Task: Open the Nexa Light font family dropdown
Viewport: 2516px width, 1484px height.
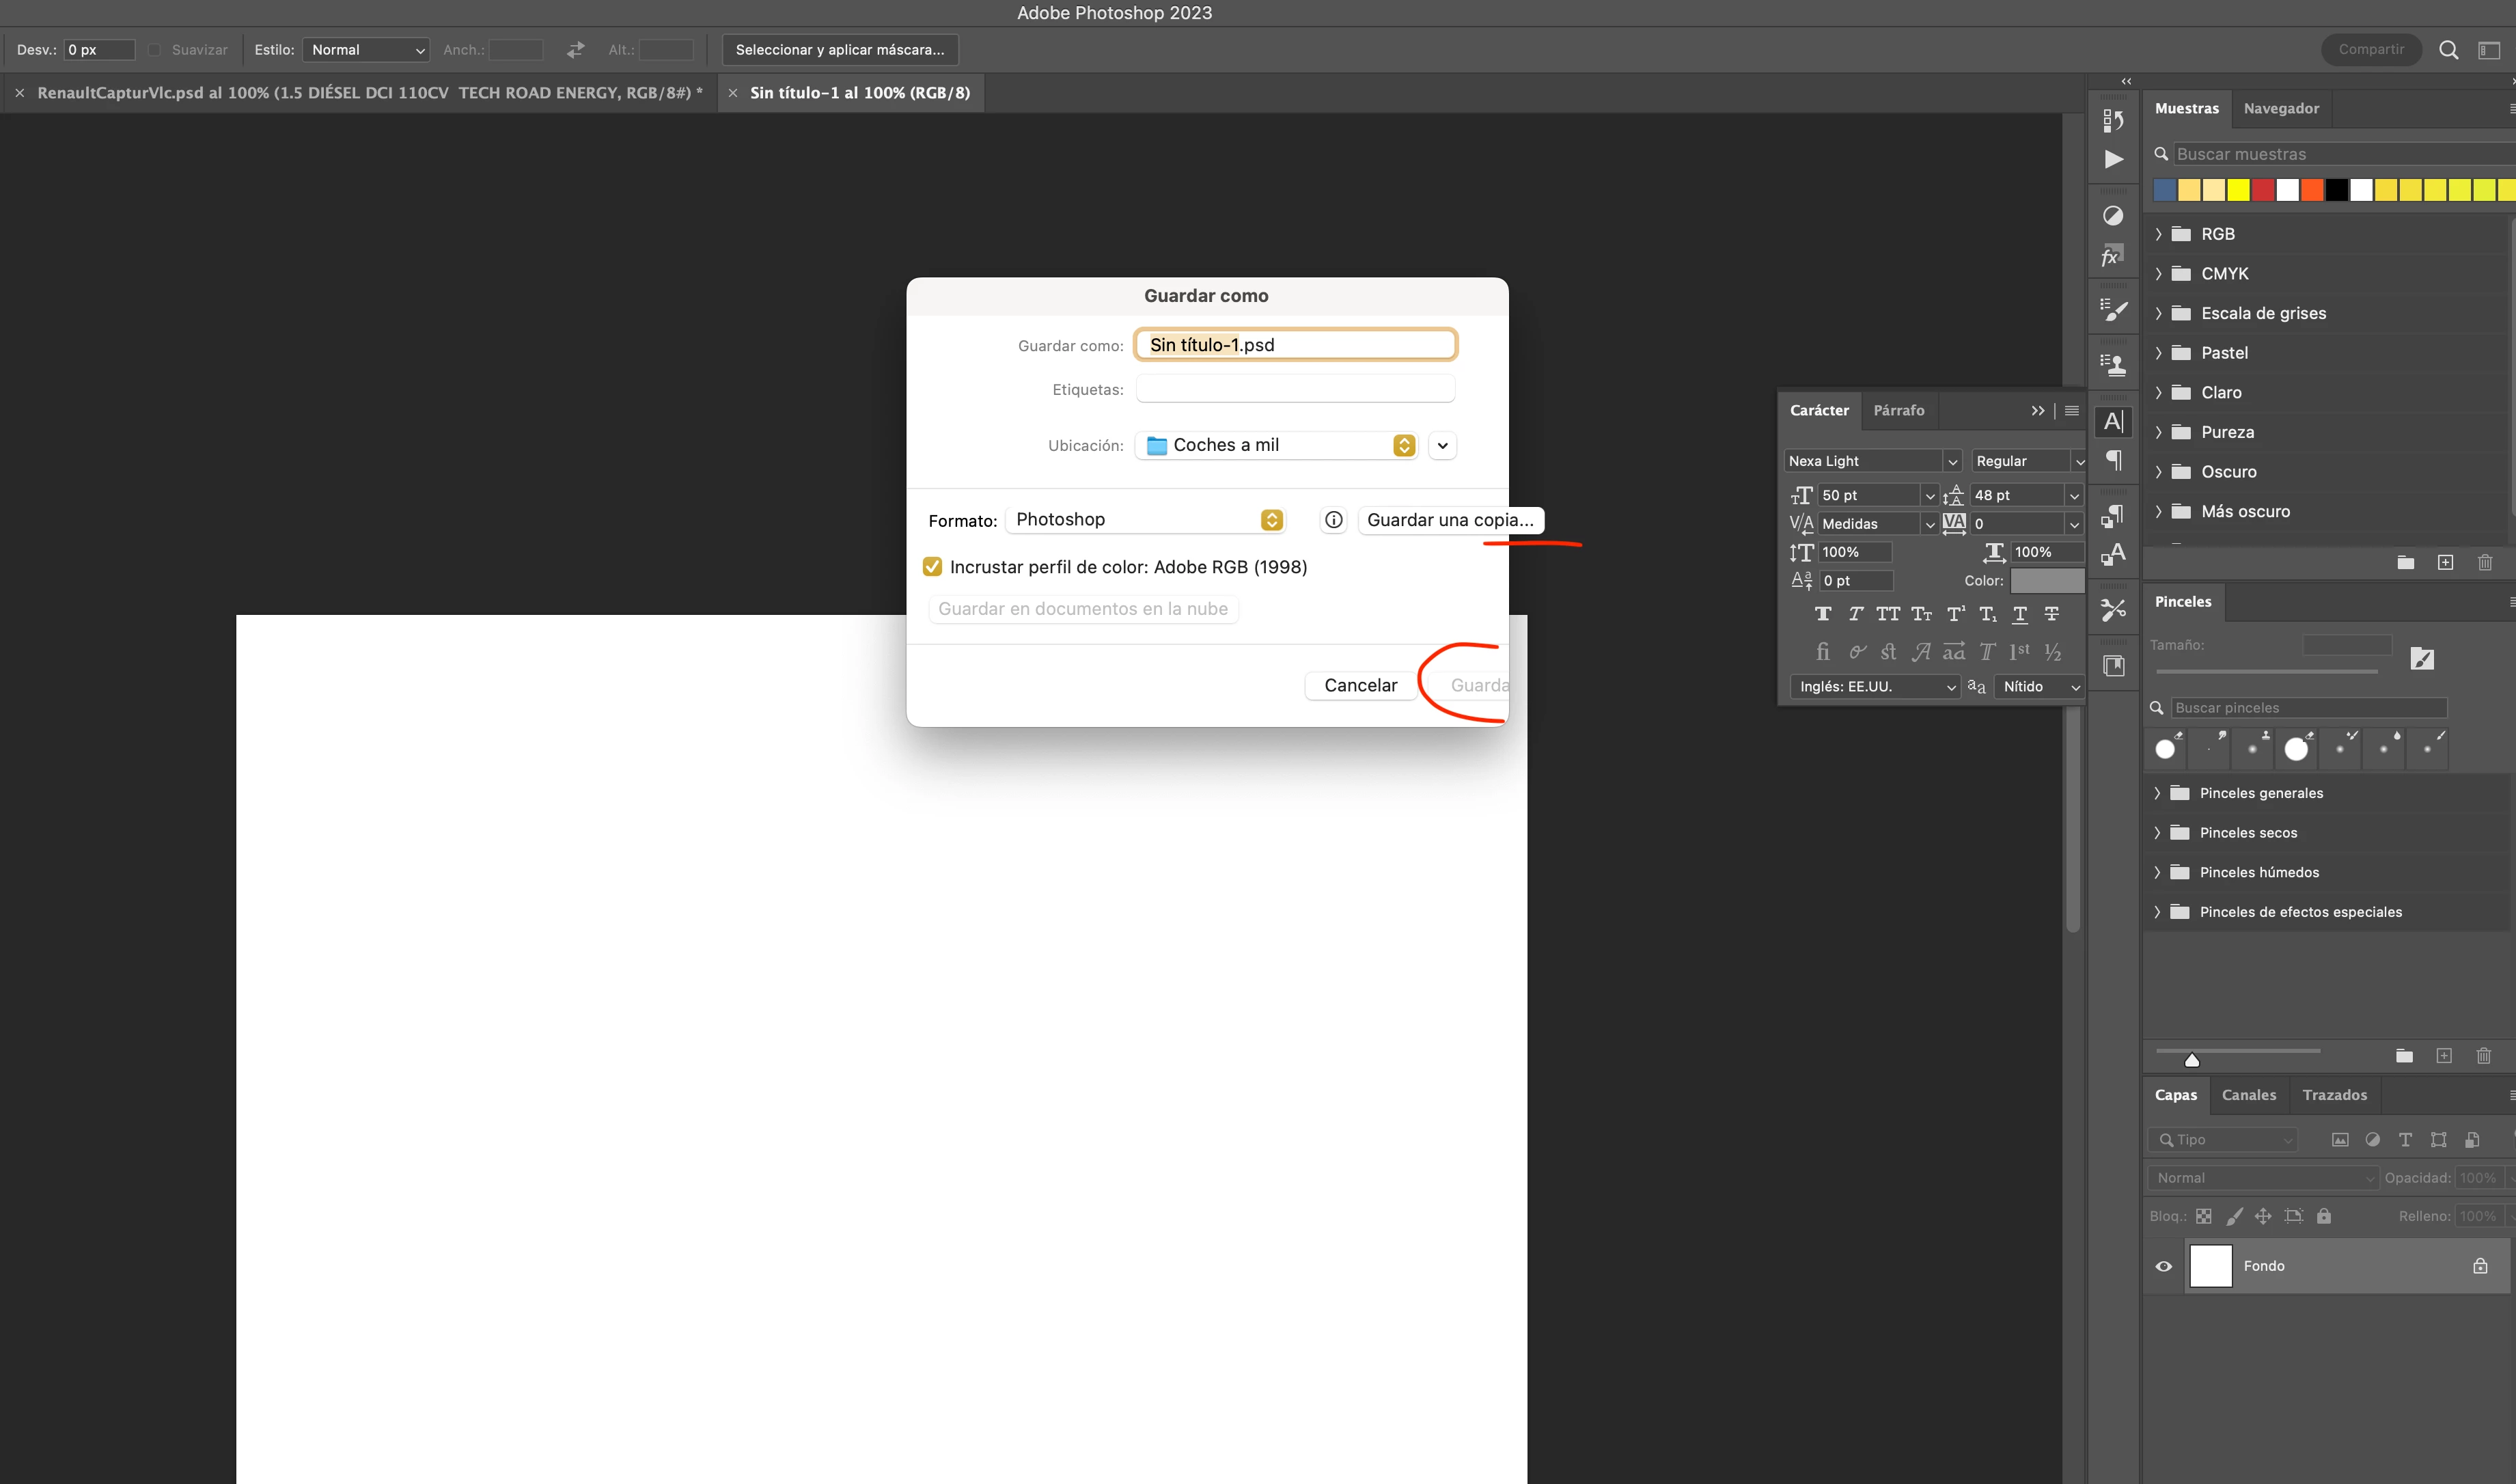Action: [1951, 461]
